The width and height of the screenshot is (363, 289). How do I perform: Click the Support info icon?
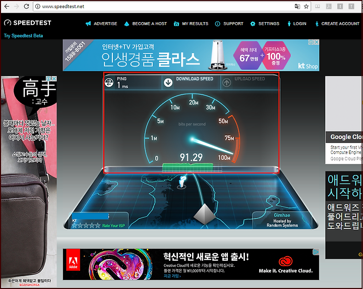tap(218, 24)
